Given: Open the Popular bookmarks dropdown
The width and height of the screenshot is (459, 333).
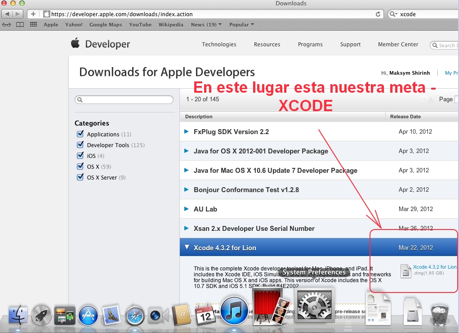Looking at the screenshot, I should [x=241, y=25].
